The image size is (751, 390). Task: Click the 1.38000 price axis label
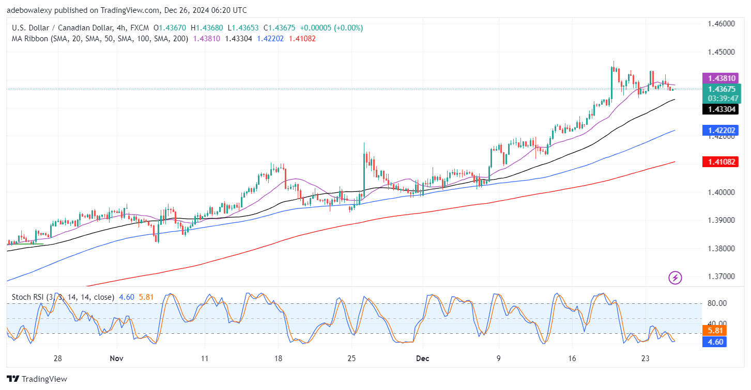coord(721,248)
